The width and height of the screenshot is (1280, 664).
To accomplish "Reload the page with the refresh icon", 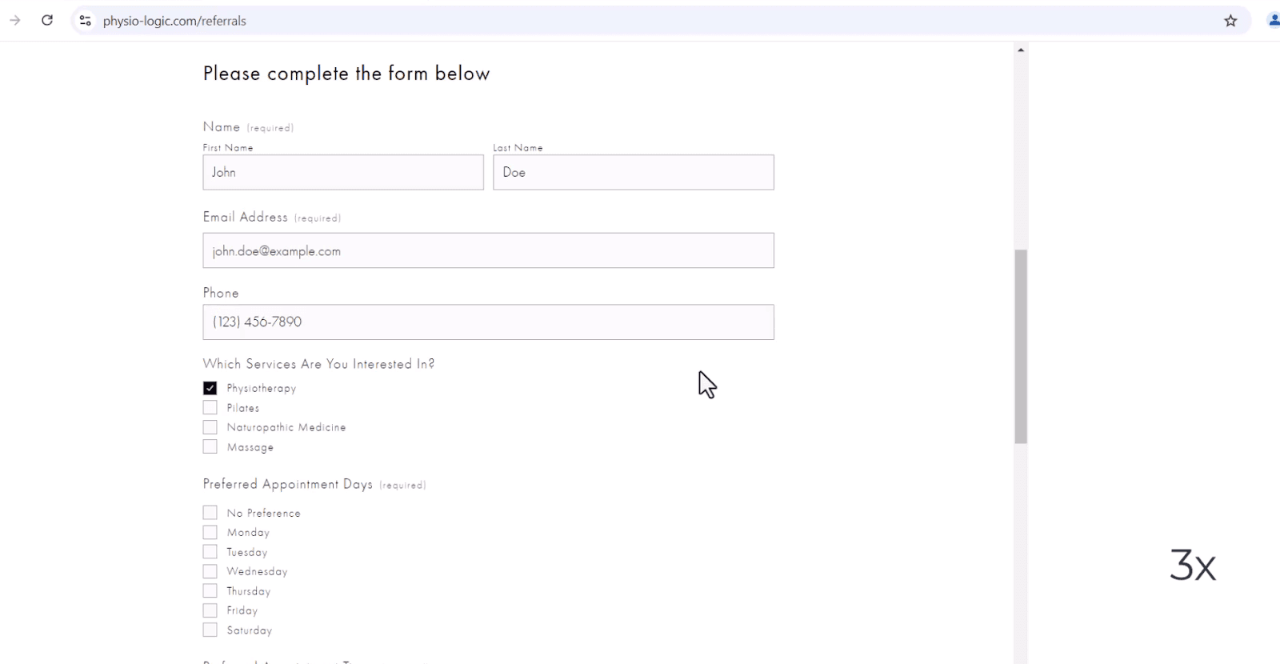I will (47, 21).
